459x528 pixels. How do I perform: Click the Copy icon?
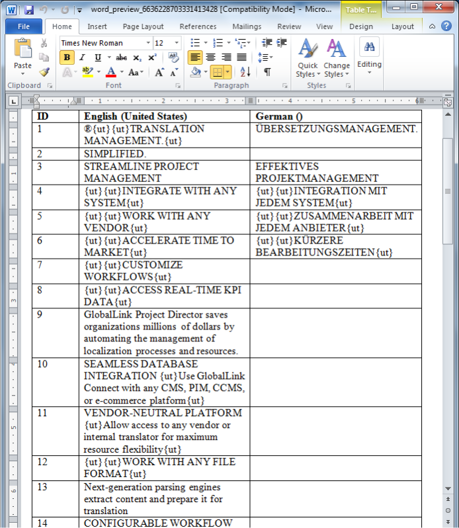pos(44,58)
